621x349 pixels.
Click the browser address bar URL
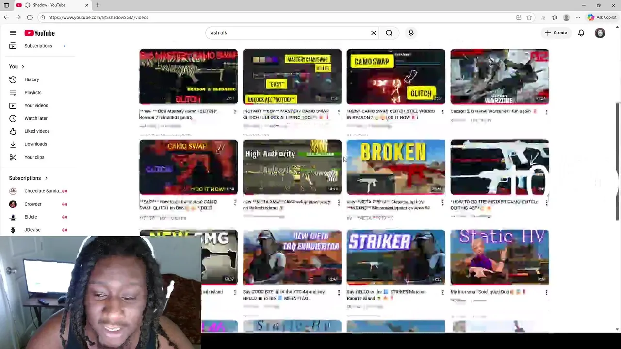tap(98, 17)
